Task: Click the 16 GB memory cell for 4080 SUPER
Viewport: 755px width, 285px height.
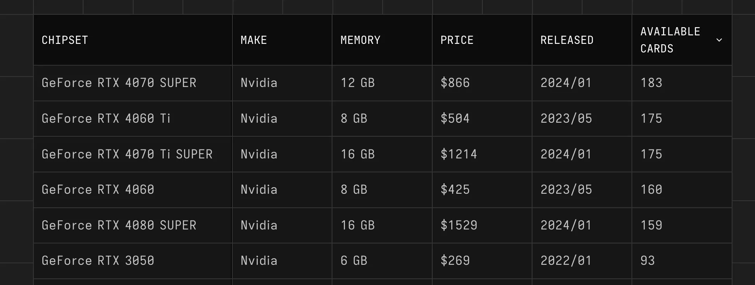Action: tap(357, 225)
